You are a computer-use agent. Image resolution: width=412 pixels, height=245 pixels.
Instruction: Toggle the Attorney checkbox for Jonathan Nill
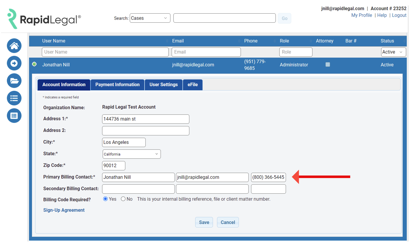(x=328, y=65)
